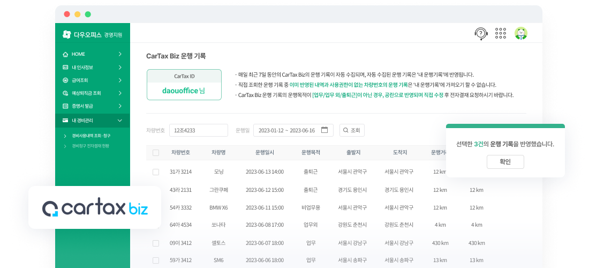
Task: Click the 비업무용 purpose cell
Action: point(311,207)
